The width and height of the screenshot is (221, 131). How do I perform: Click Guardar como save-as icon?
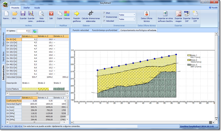pos(31,14)
